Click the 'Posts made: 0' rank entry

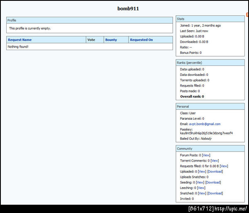[x=190, y=91]
